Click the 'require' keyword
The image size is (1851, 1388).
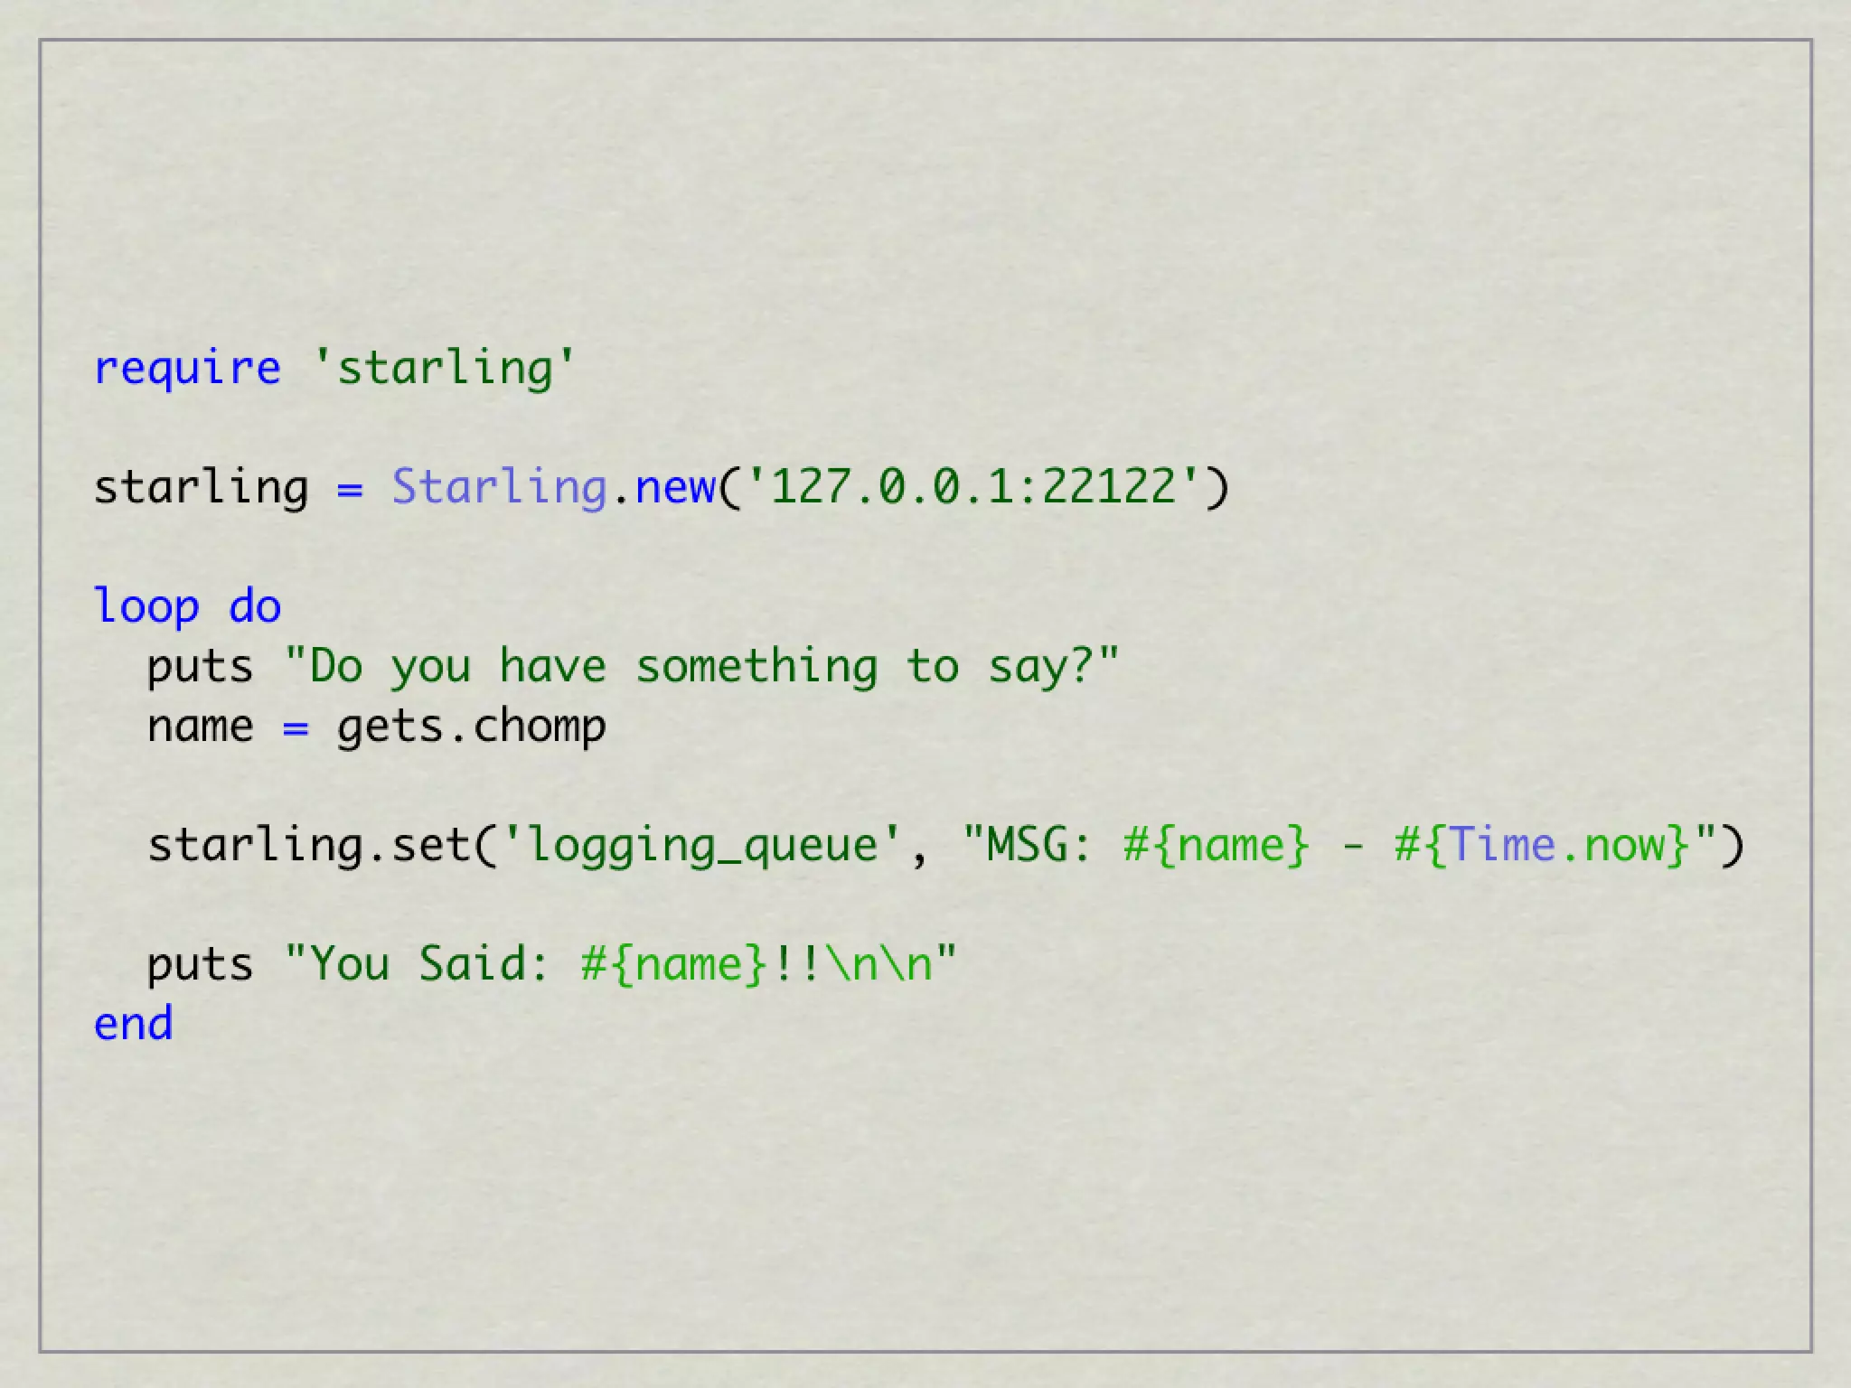pyautogui.click(x=187, y=369)
